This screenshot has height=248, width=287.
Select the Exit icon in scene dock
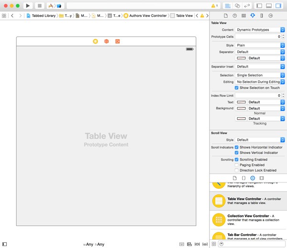pos(118,41)
